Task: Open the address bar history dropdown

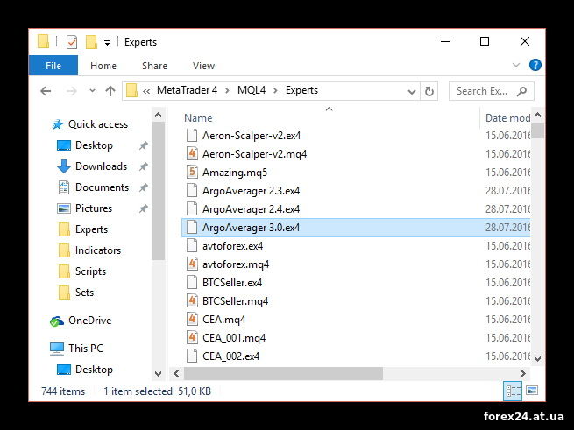Action: [x=412, y=91]
